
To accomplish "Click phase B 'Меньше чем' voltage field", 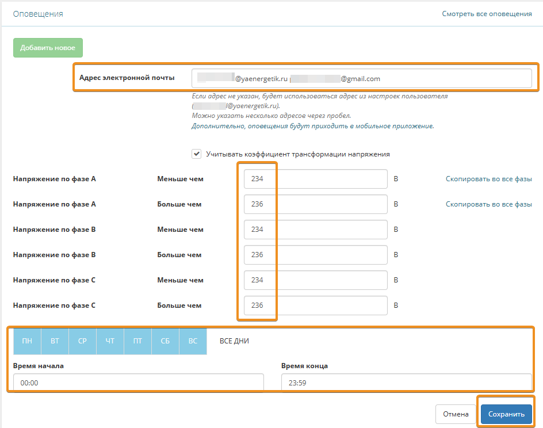I will (315, 230).
